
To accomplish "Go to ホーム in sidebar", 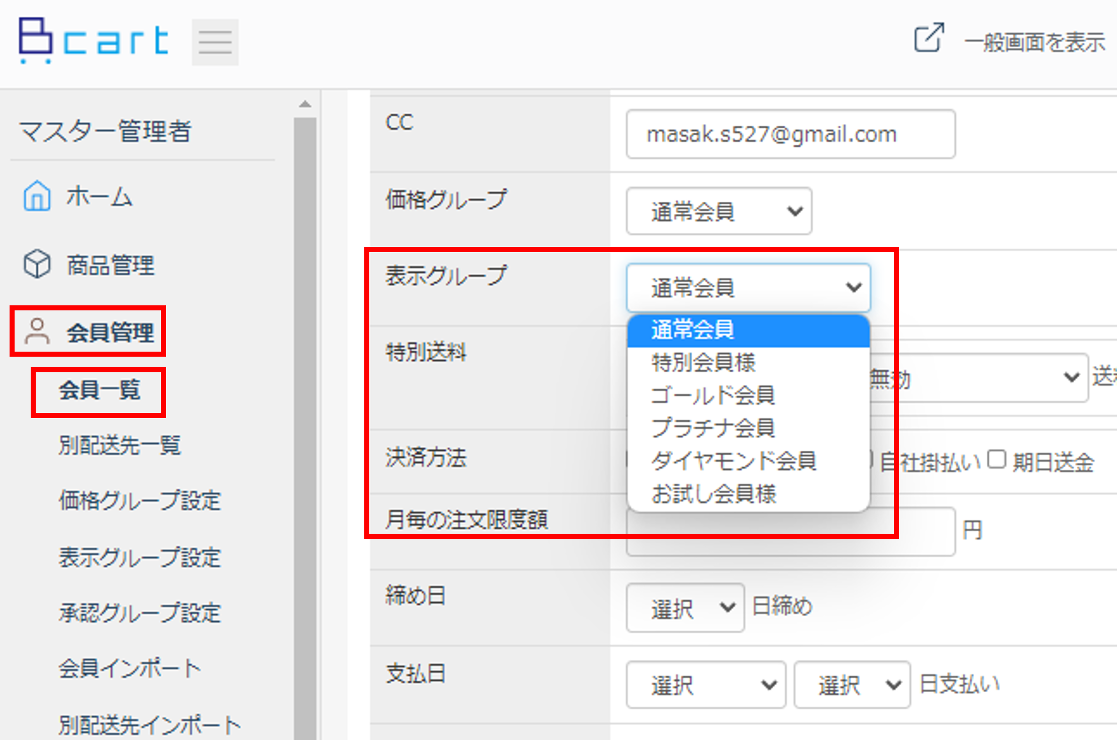I will pos(99,196).
